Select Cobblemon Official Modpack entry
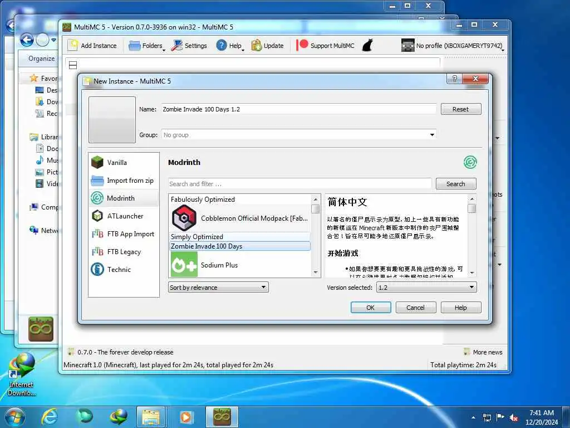The width and height of the screenshot is (570, 428). click(x=240, y=218)
